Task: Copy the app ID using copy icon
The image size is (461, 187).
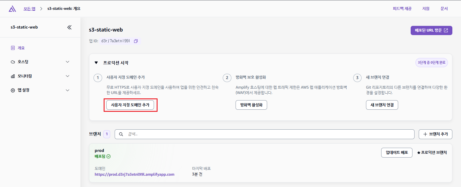Action: pyautogui.click(x=136, y=41)
